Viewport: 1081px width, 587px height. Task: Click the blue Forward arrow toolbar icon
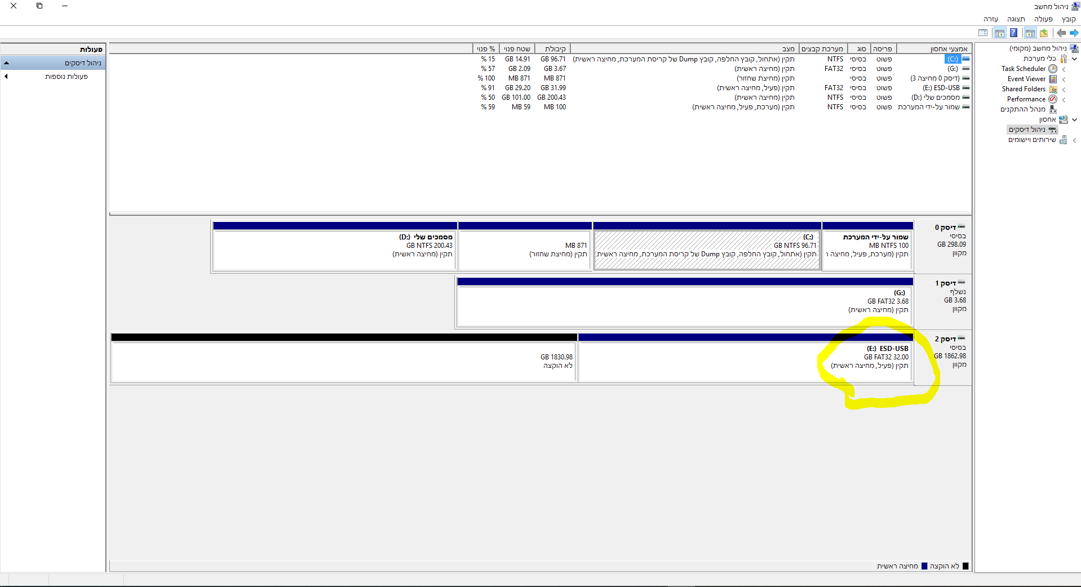point(1074,33)
